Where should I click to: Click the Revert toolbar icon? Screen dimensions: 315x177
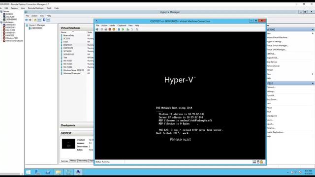[x=132, y=29]
